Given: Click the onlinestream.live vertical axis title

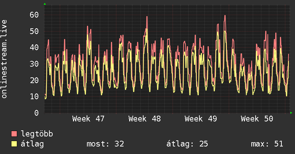Looking at the screenshot, I should (x=4, y=59).
